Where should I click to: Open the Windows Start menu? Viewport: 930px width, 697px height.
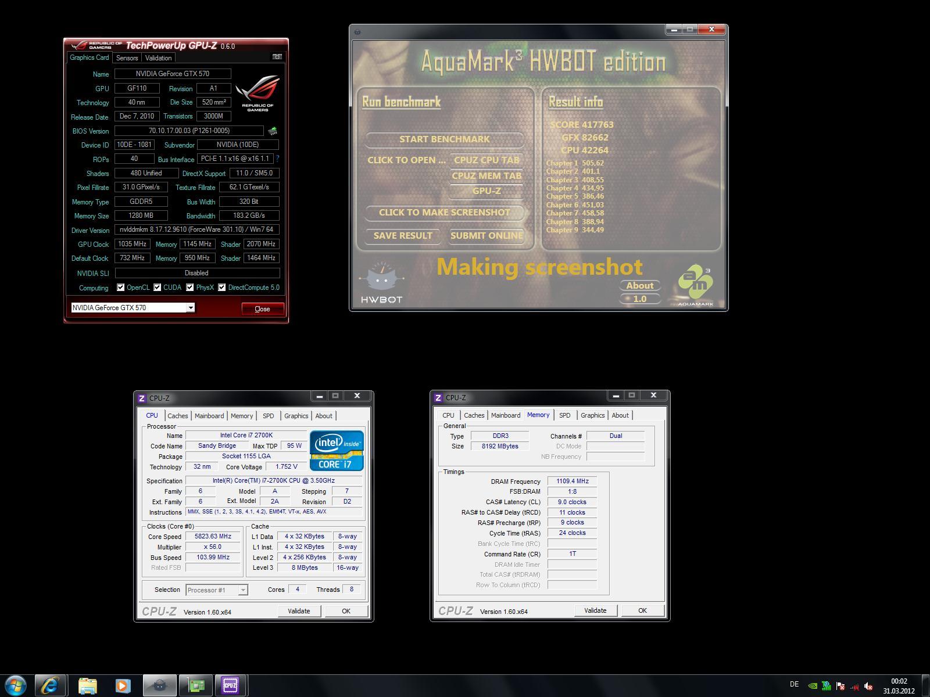[x=15, y=685]
